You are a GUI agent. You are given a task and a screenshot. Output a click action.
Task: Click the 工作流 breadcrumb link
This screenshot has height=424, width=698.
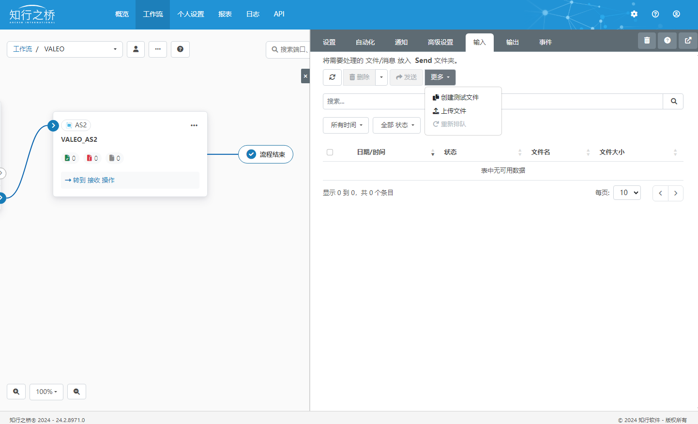(x=23, y=49)
